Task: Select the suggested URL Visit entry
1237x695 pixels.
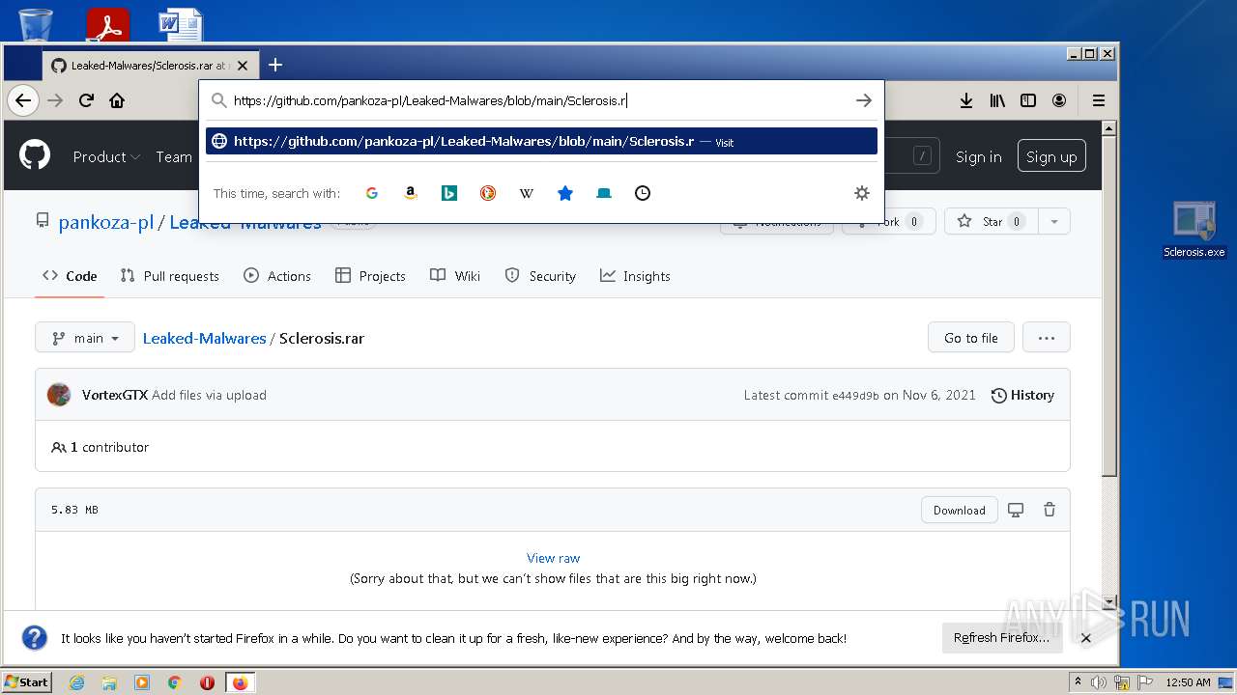Action: pos(541,141)
